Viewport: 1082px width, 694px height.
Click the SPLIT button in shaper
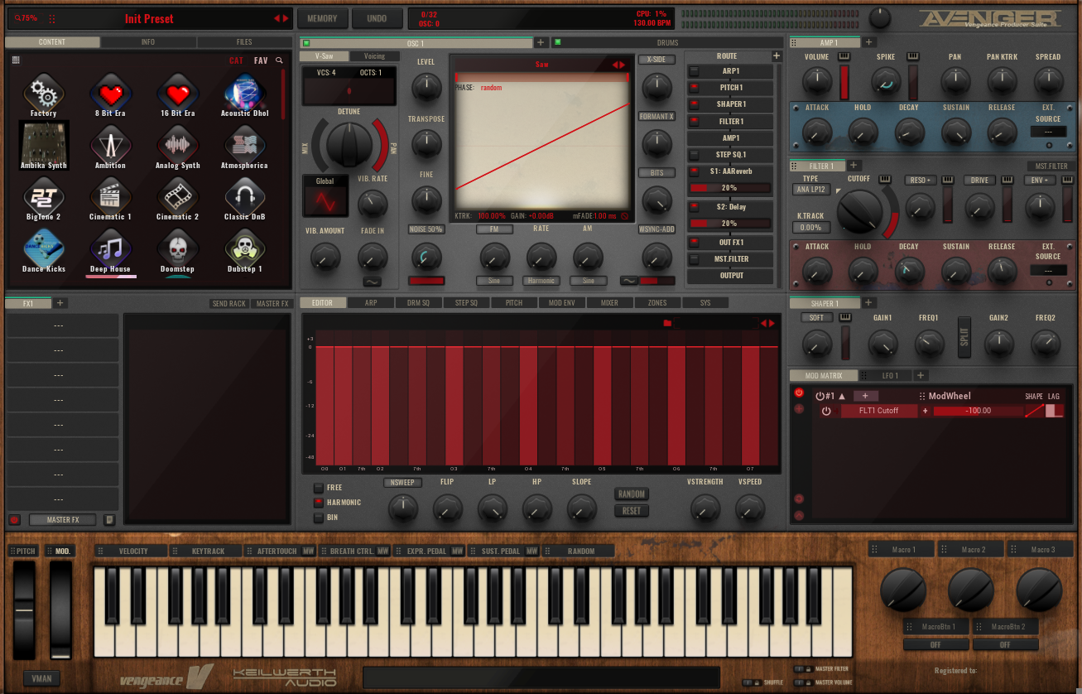pyautogui.click(x=964, y=337)
